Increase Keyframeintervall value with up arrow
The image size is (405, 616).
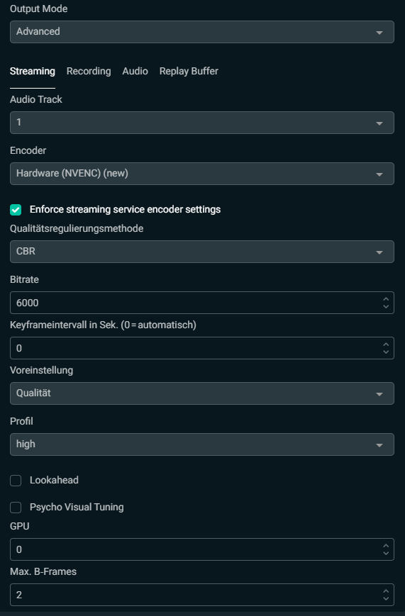point(386,345)
